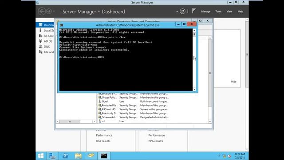
Task: Click the tray speaker icon
Action: coord(229,156)
